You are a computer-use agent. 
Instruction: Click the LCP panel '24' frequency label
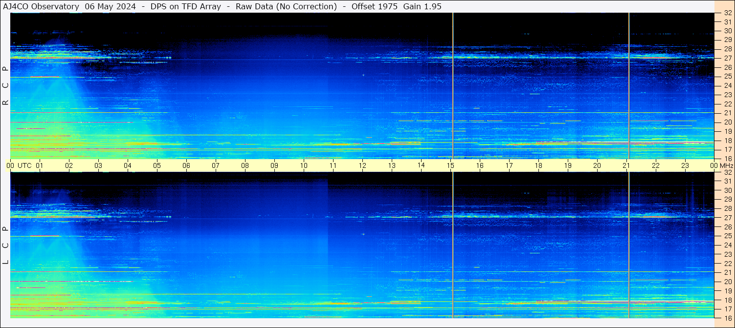click(727, 245)
